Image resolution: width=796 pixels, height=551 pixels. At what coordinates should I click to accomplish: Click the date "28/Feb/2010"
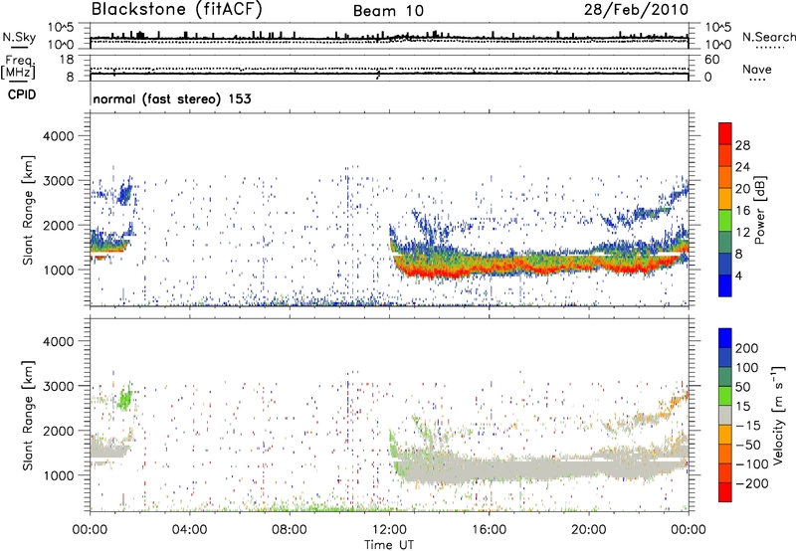tap(636, 9)
